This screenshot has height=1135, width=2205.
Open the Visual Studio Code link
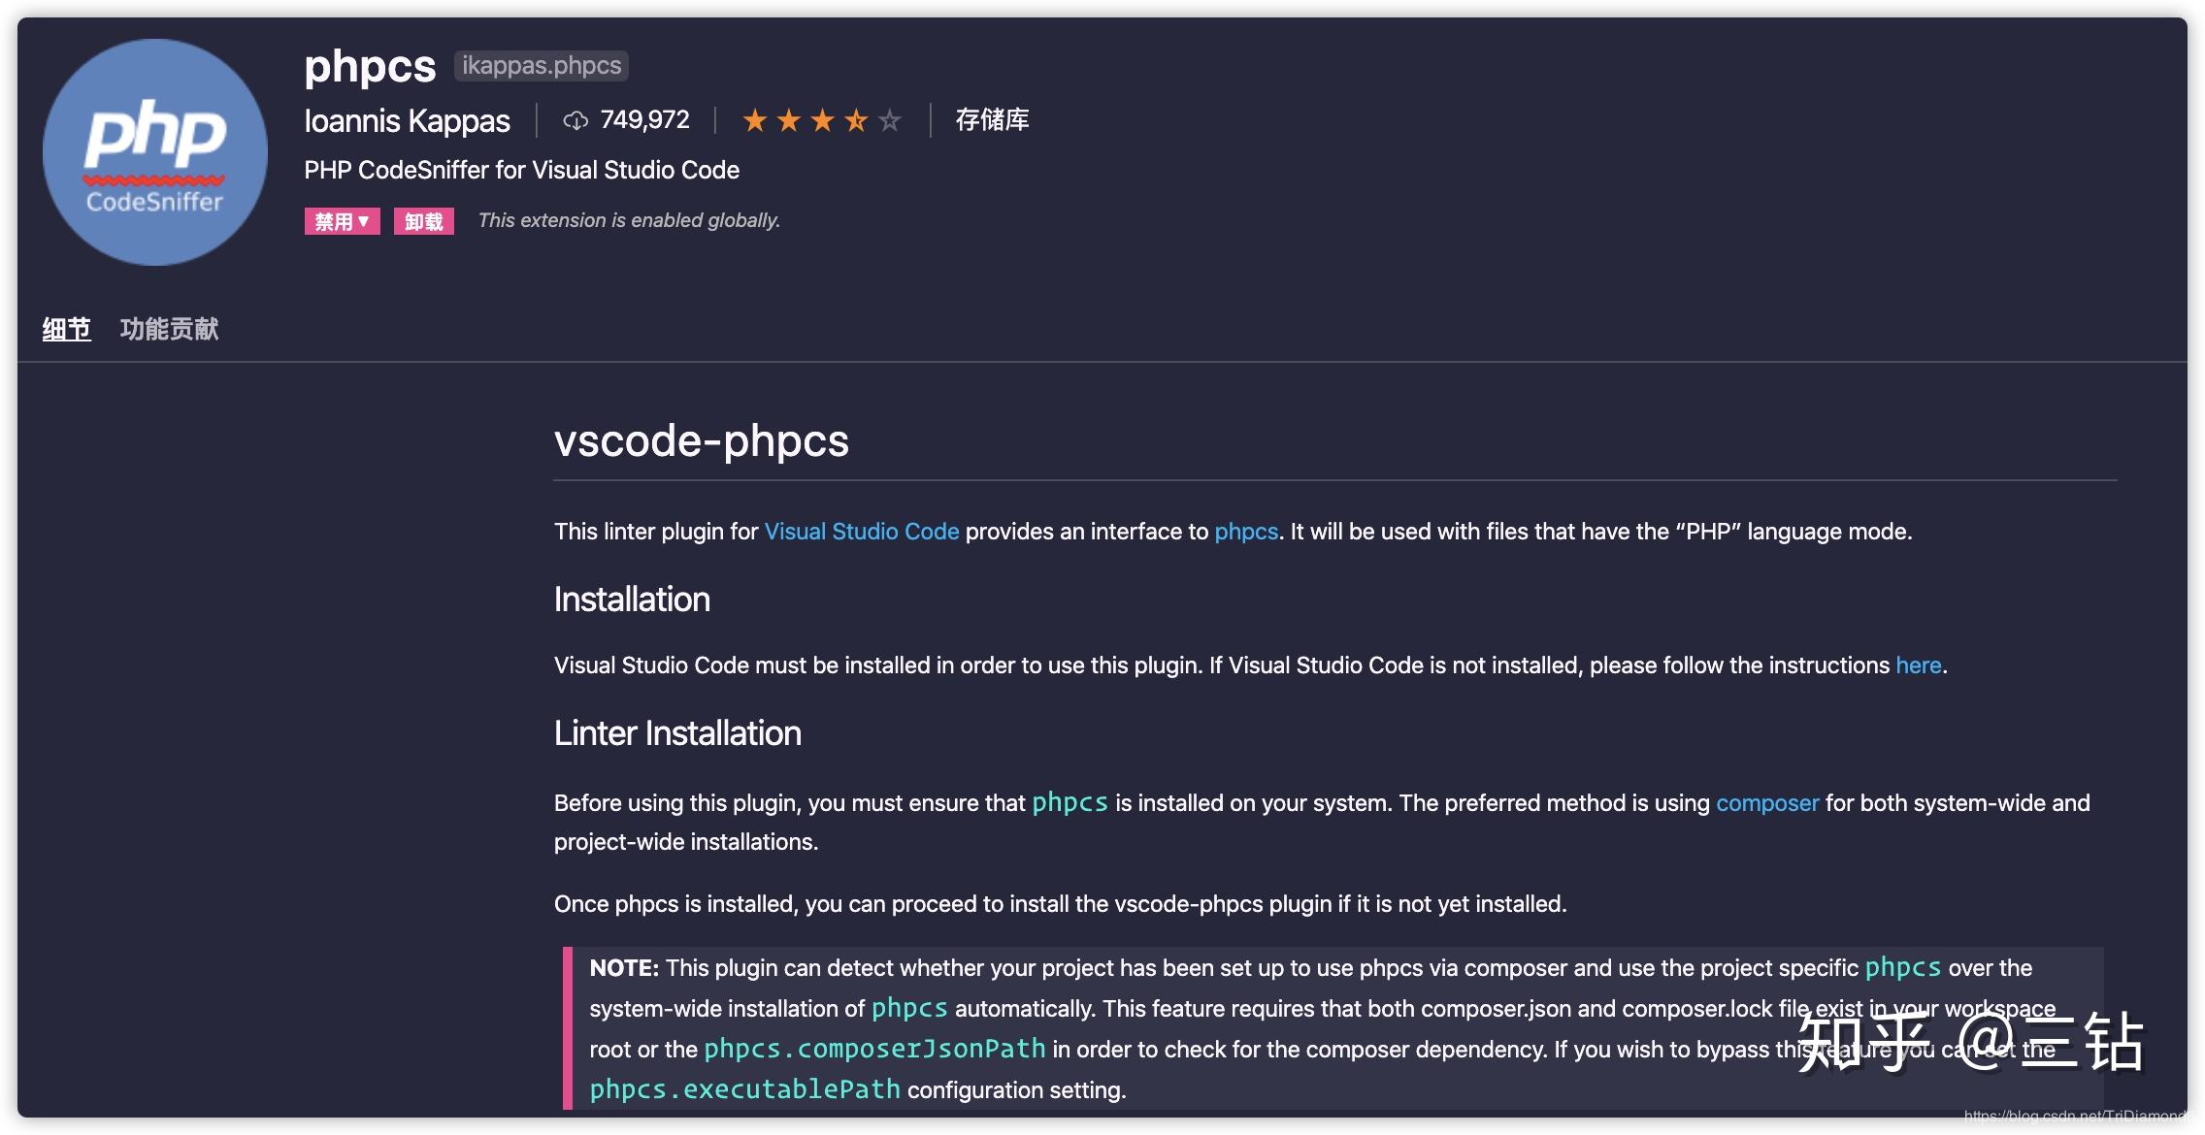pyautogui.click(x=861, y=532)
